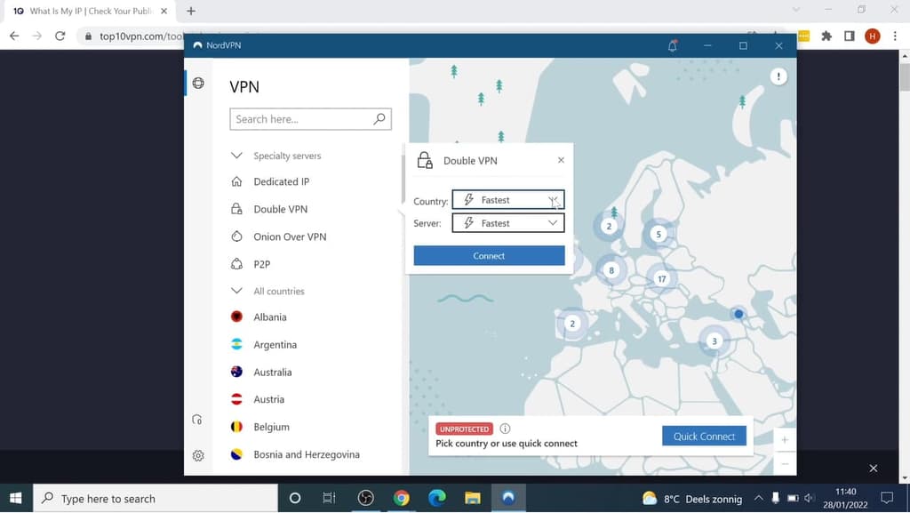The width and height of the screenshot is (910, 513).
Task: Zoom in the map with plus button
Action: pyautogui.click(x=785, y=440)
